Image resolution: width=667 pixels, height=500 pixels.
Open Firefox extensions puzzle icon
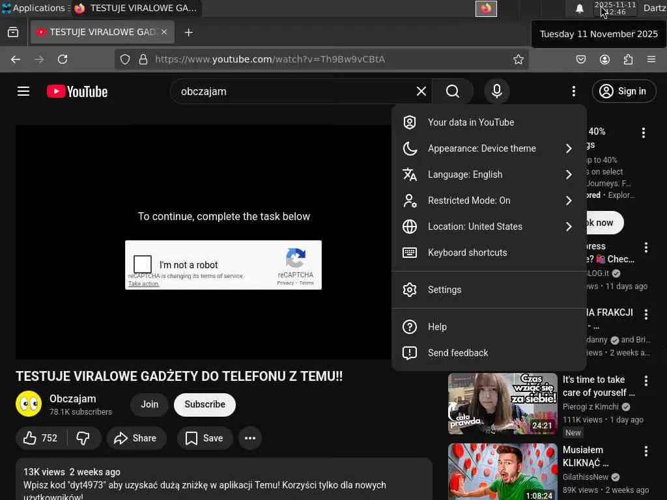pyautogui.click(x=628, y=59)
